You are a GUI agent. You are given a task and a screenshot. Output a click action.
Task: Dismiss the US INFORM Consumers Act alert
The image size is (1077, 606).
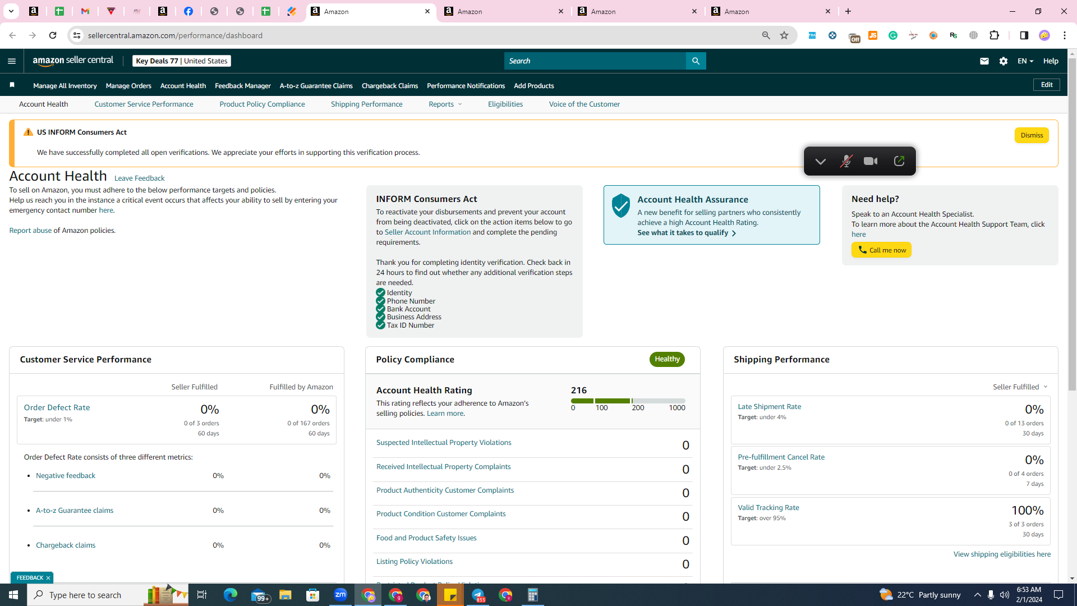pyautogui.click(x=1032, y=135)
